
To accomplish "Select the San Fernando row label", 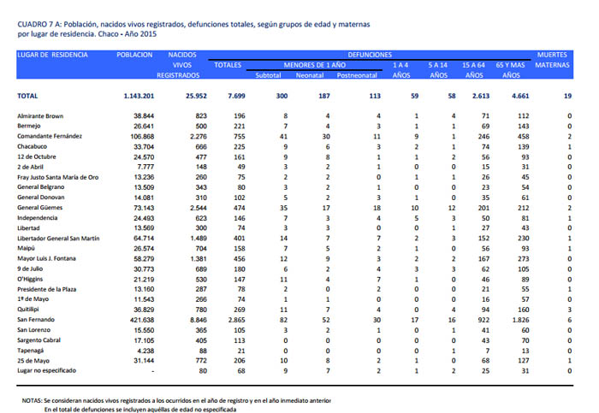I will (x=38, y=317).
